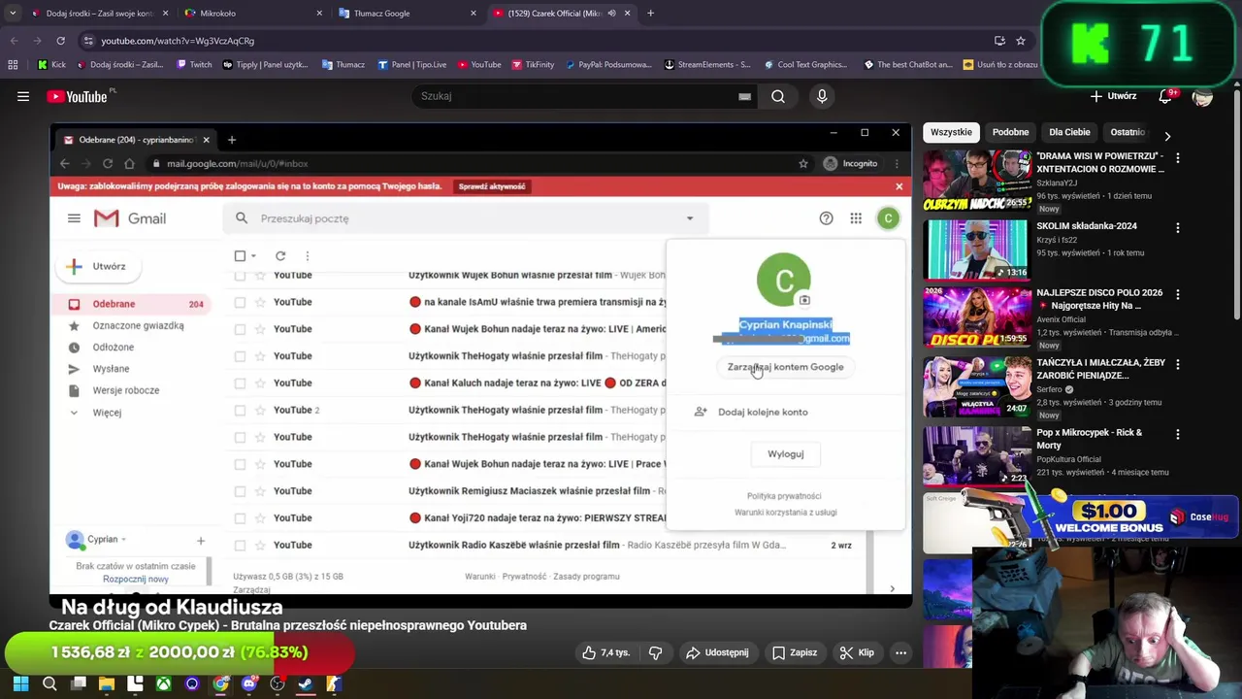The height and width of the screenshot is (699, 1242).
Task: Open the Xbox app on taskbar
Action: pos(164,683)
